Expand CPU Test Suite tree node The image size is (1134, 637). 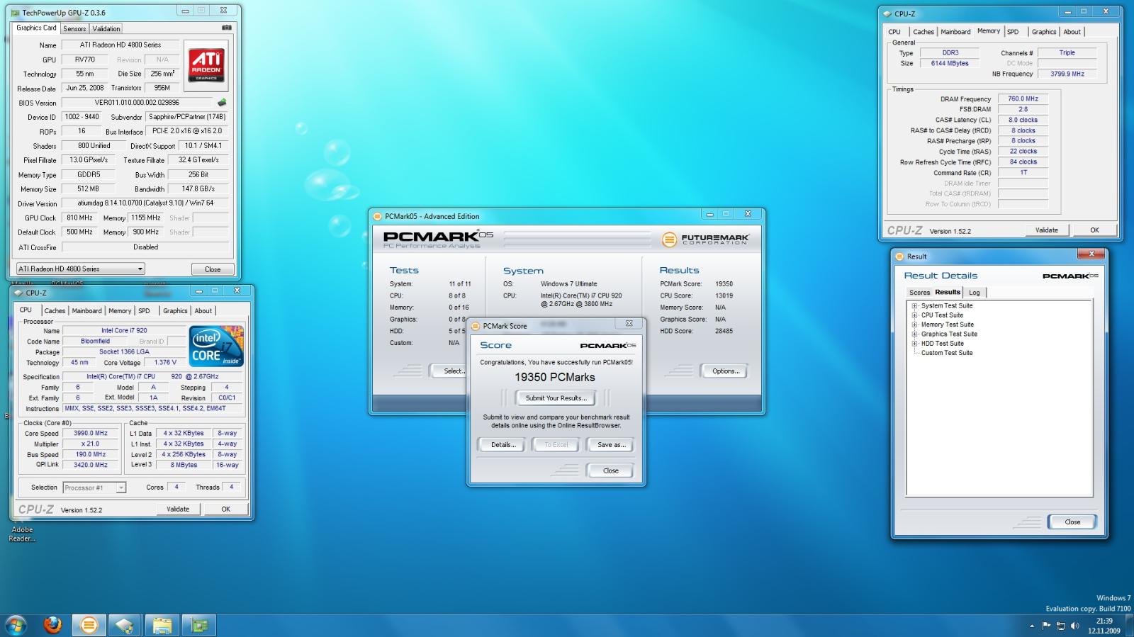[914, 315]
